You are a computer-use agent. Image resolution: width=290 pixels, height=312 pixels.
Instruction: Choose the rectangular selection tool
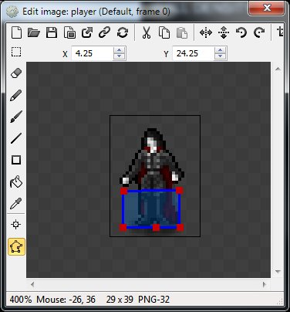coord(16,52)
